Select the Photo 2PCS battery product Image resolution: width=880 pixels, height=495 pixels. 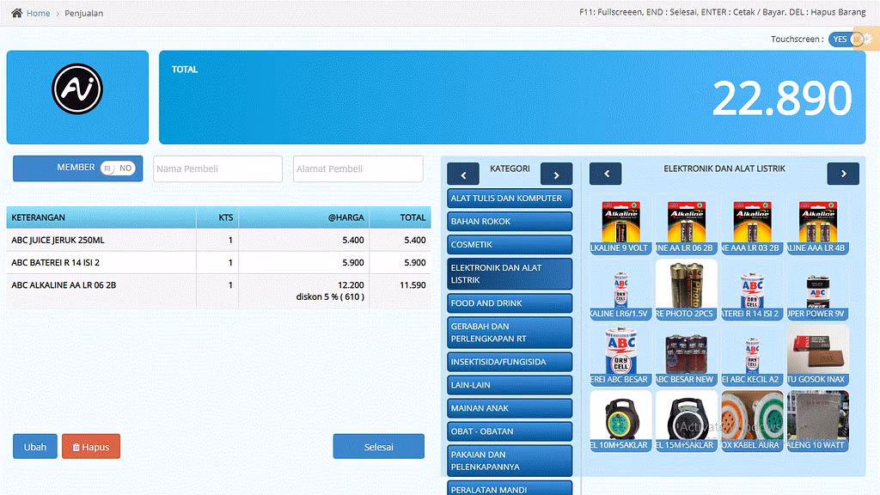686,290
